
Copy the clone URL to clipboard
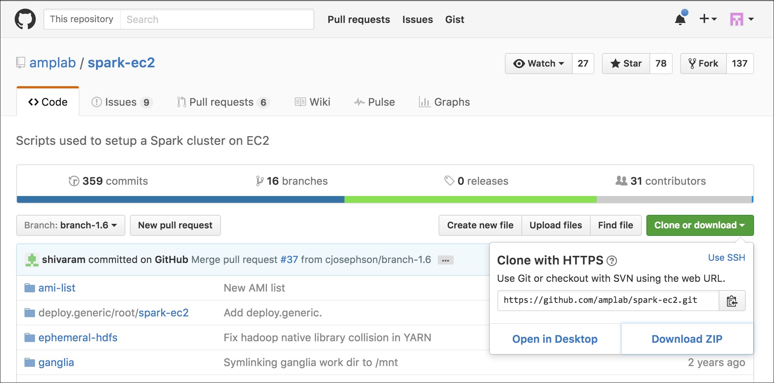tap(732, 301)
